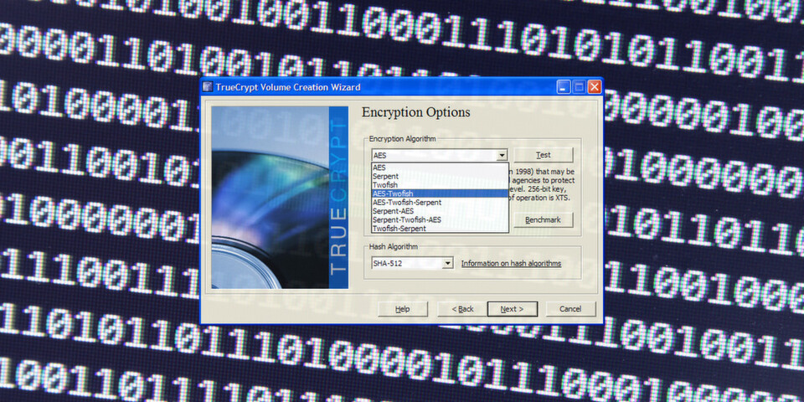Go back with the Back button
The width and height of the screenshot is (804, 402).
tap(462, 309)
